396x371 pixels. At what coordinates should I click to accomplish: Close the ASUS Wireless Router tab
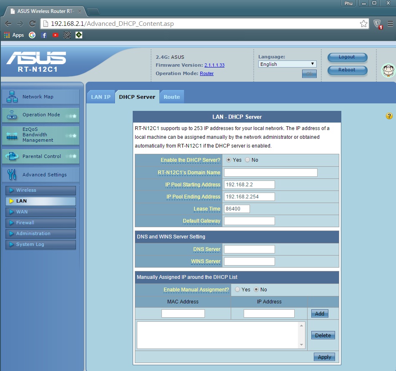tap(80, 11)
